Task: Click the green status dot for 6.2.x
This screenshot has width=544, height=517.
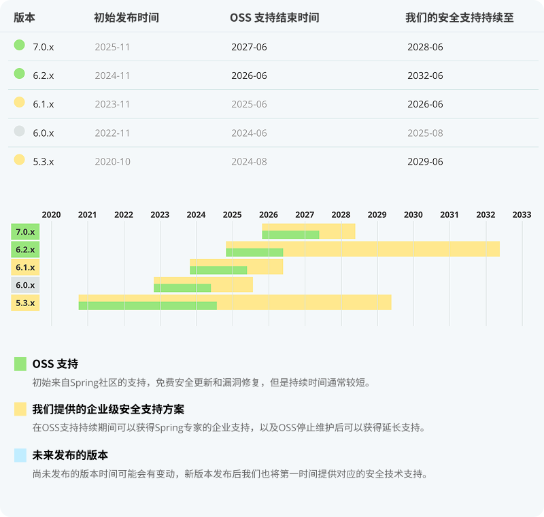Action: pyautogui.click(x=19, y=74)
